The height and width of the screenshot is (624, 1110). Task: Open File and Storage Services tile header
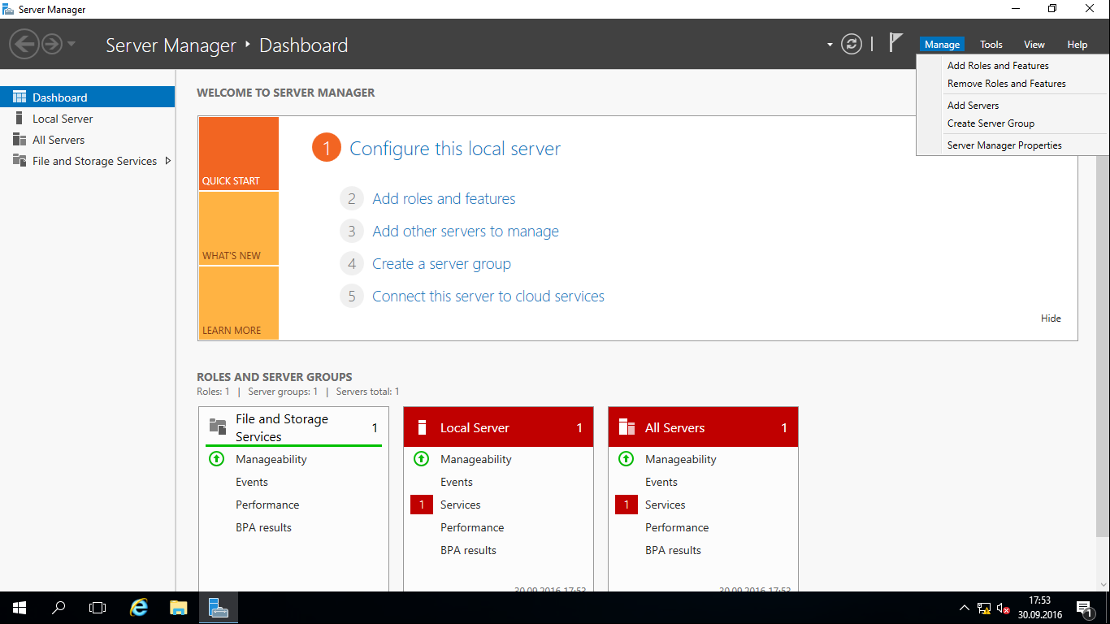tap(293, 427)
